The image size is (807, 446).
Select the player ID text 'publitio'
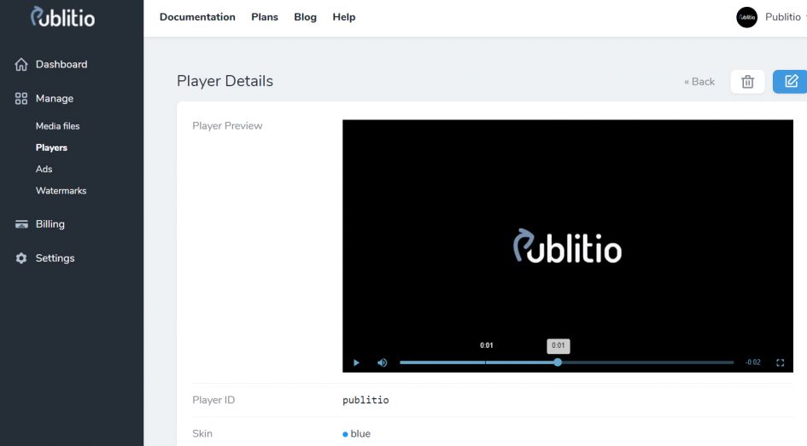(365, 400)
